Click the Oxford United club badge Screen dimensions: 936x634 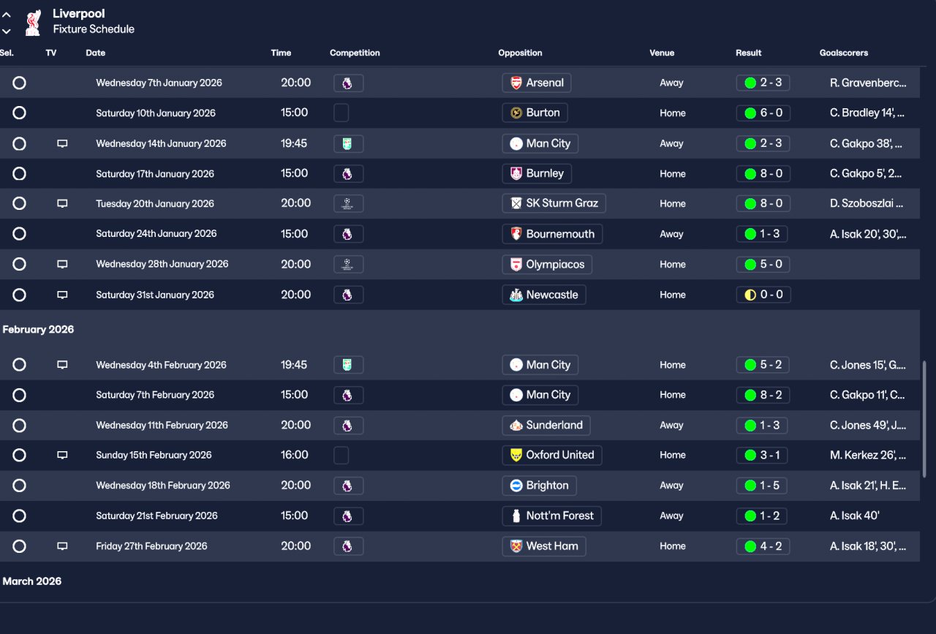pos(516,455)
